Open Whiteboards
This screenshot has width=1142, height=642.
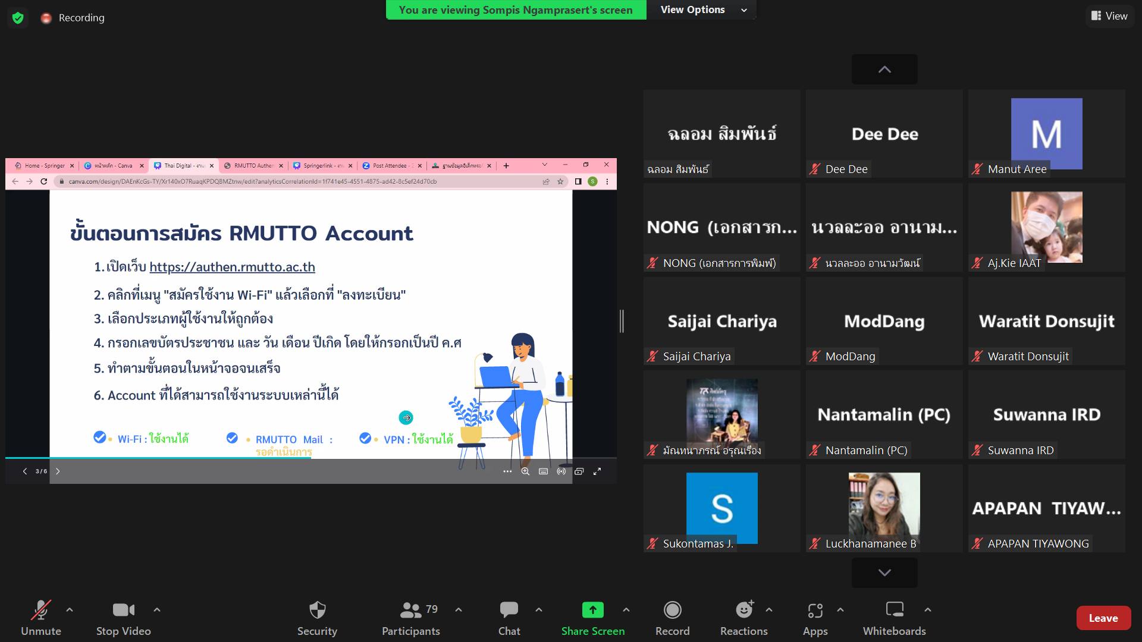tap(895, 618)
